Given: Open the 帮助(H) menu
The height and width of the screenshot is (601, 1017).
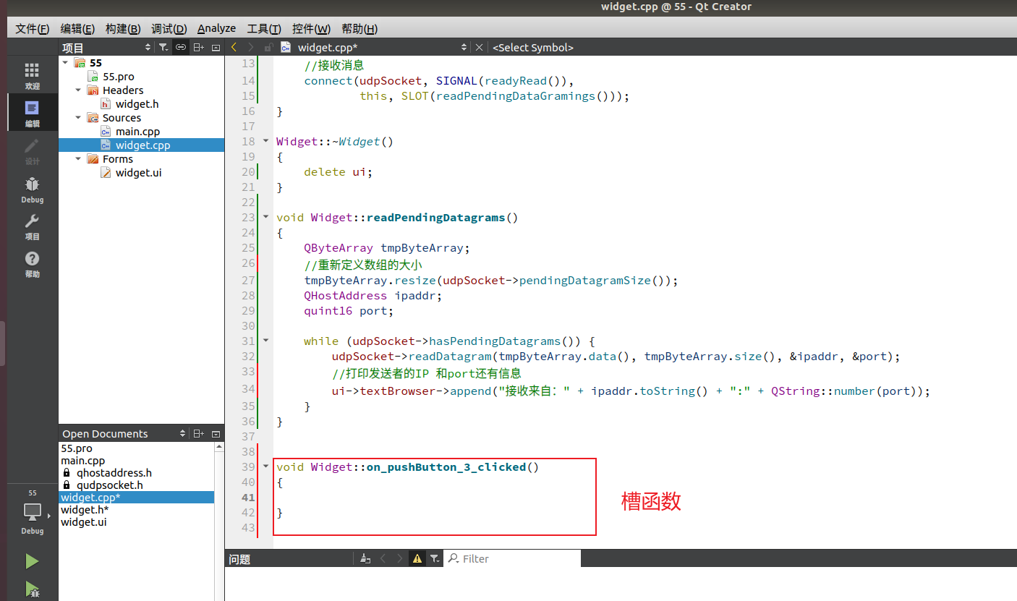Looking at the screenshot, I should click(359, 29).
